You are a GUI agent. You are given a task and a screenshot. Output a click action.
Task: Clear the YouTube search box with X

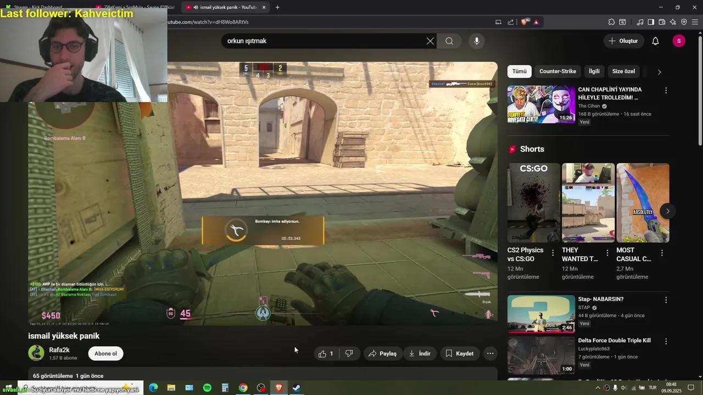(x=430, y=41)
